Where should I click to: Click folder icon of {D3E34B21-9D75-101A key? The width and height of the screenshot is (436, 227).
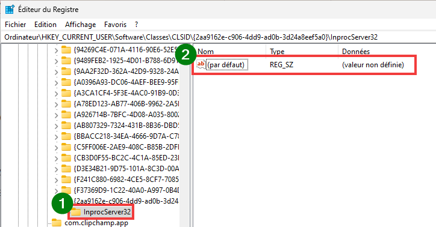click(66, 169)
